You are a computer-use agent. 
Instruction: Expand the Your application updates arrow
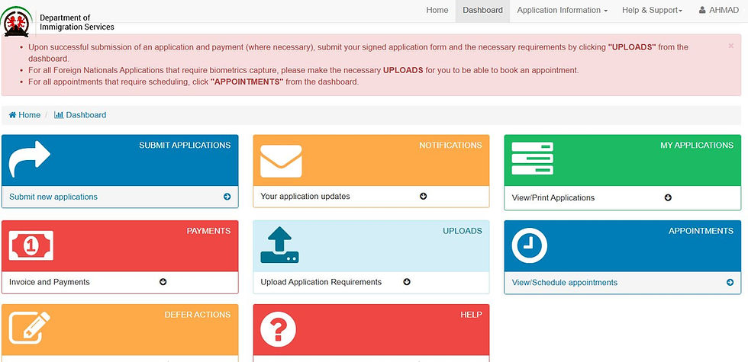click(x=423, y=197)
